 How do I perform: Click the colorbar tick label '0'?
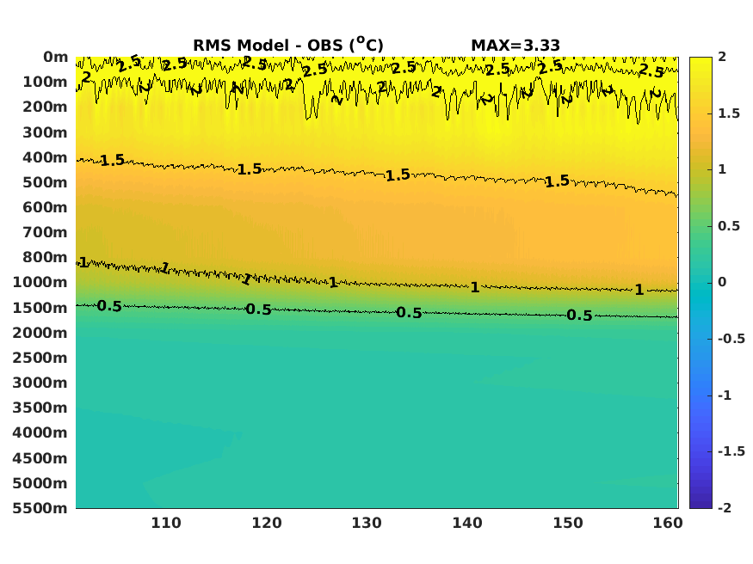tap(722, 282)
